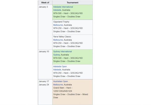Open the Melbourne link under Gippsland Trophy
The height and width of the screenshot is (105, 151).
pos(58,25)
